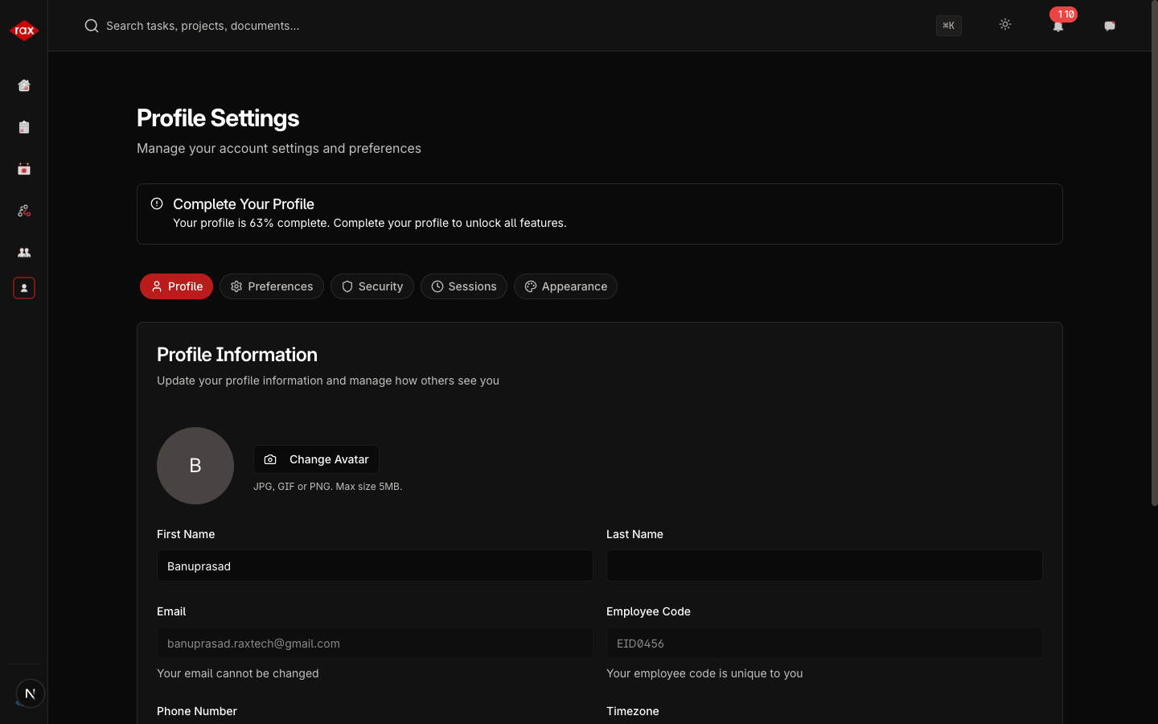The height and width of the screenshot is (724, 1158).
Task: Open the notifications bell showing 110
Action: click(1058, 26)
